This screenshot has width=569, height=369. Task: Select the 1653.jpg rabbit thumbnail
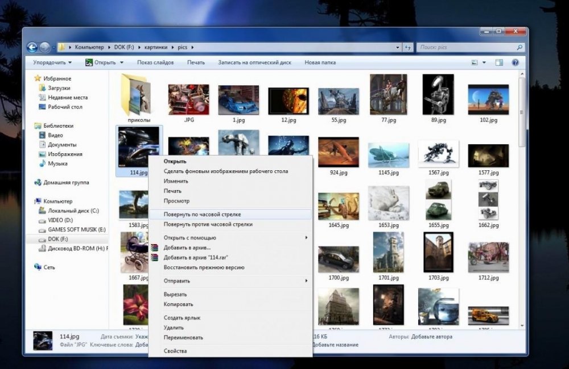tap(388, 203)
